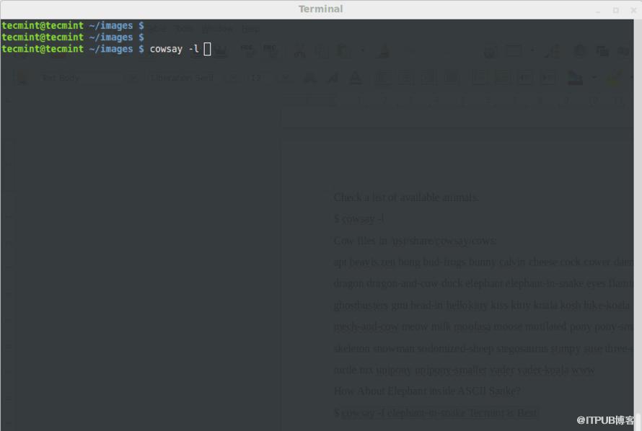Click the typed command "cowsay -l" in Terminal

174,49
